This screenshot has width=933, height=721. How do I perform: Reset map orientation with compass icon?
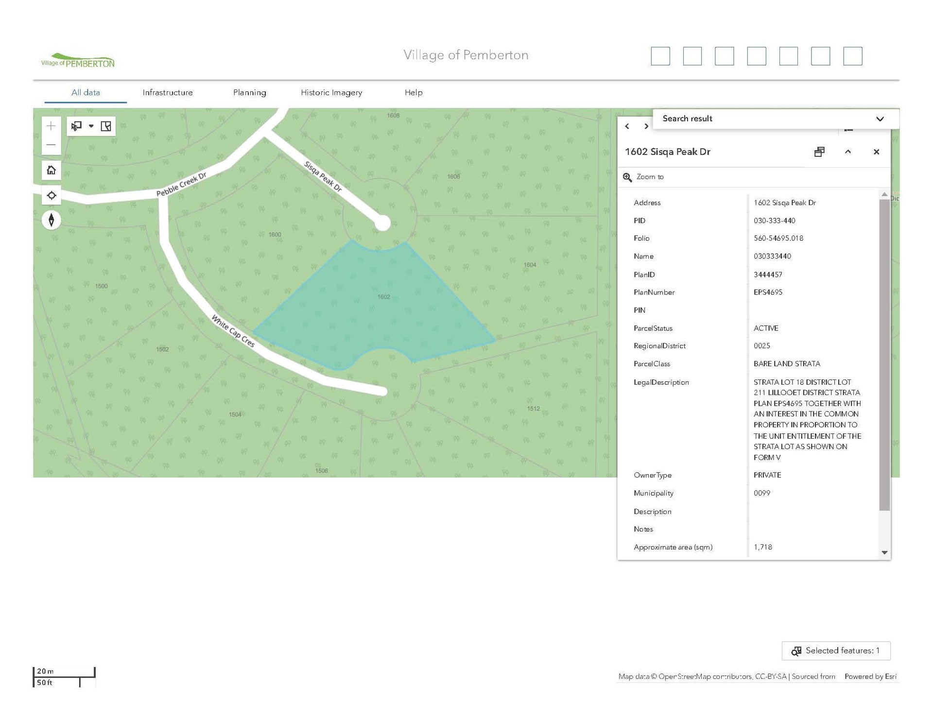[x=51, y=220]
